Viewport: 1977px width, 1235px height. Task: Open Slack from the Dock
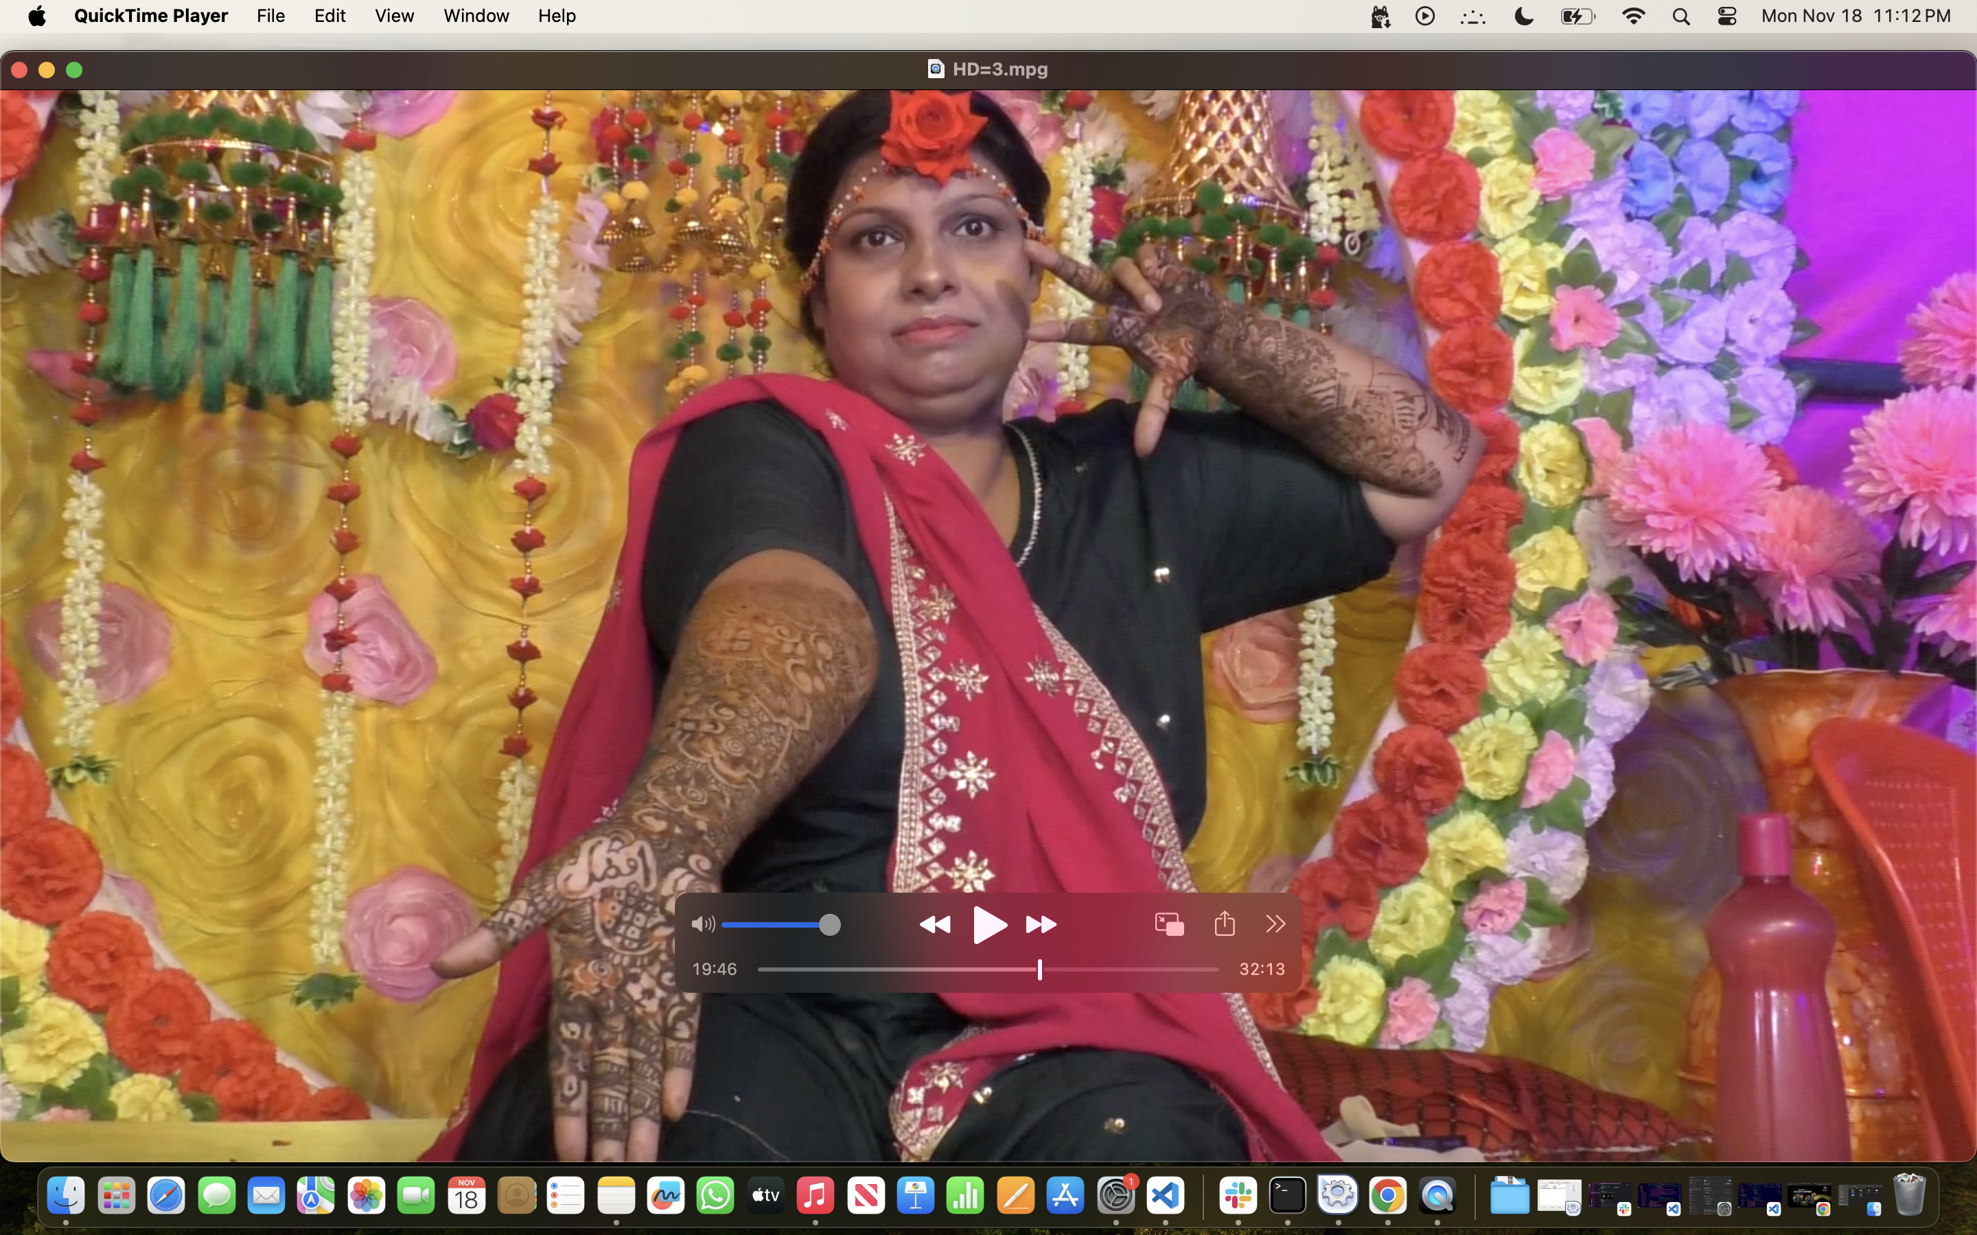click(x=1237, y=1197)
